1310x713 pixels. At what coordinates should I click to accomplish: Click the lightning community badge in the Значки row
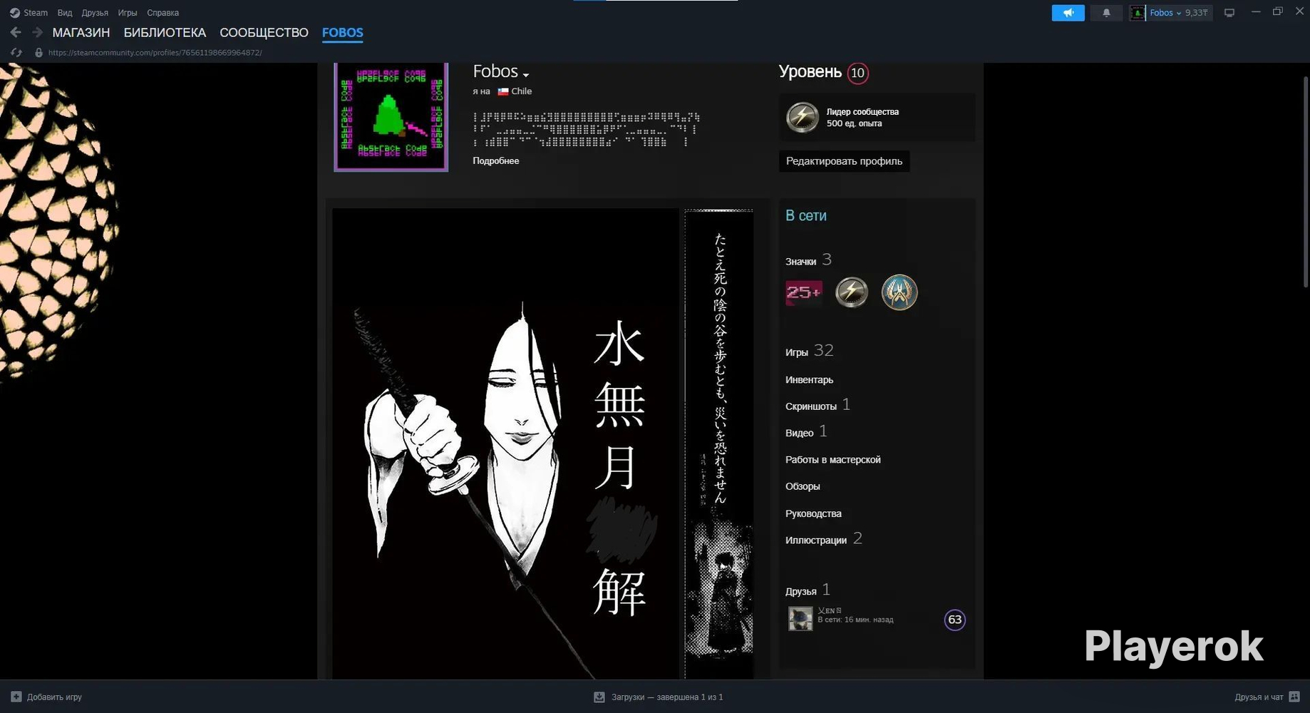(x=851, y=292)
